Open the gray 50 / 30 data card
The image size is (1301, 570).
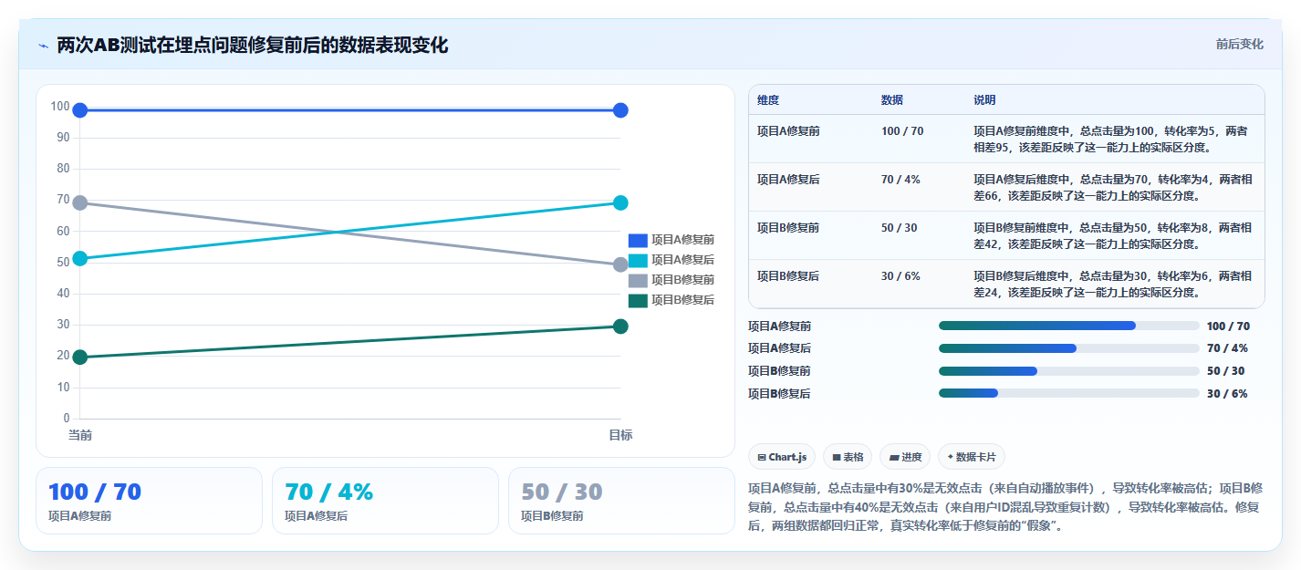(x=621, y=501)
